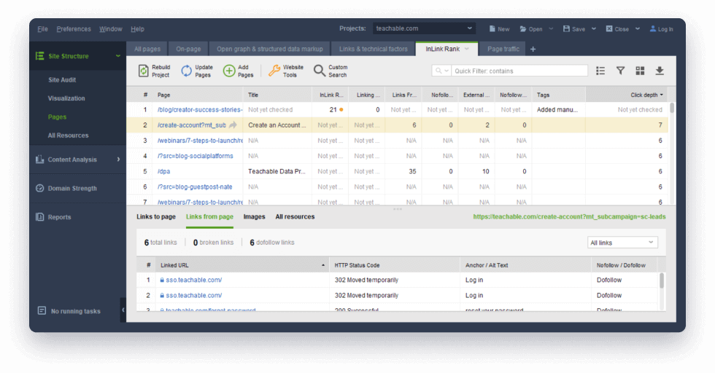Click the Open folder icon
Screen dimensions: 715x373
[523, 28]
